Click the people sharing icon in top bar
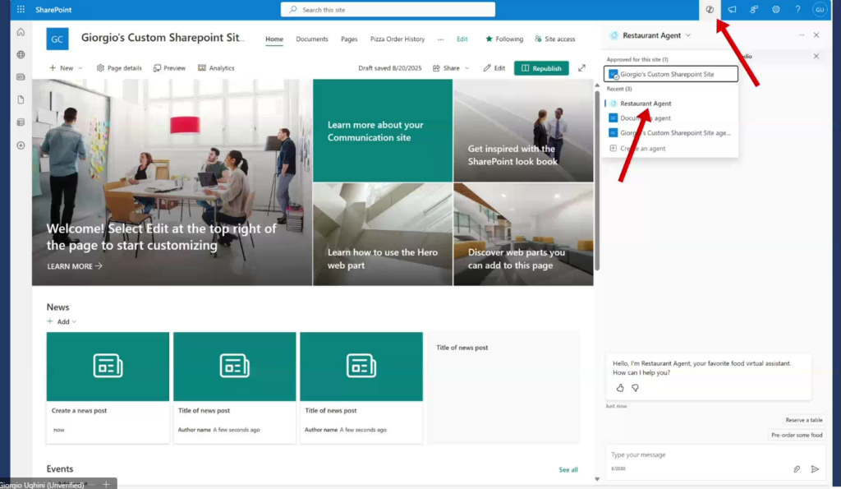Viewport: 841px width, 489px height. pos(754,9)
